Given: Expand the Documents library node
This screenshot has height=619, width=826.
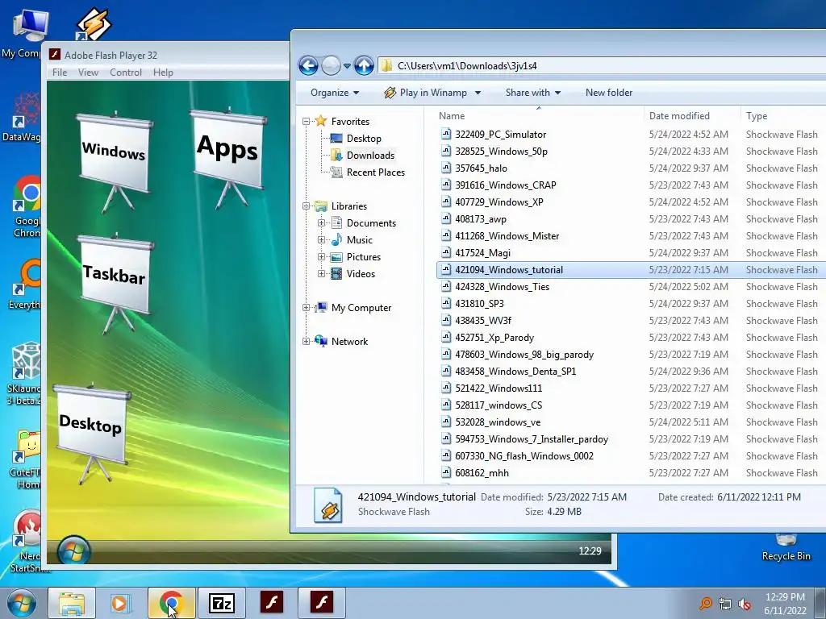Looking at the screenshot, I should pos(321,223).
